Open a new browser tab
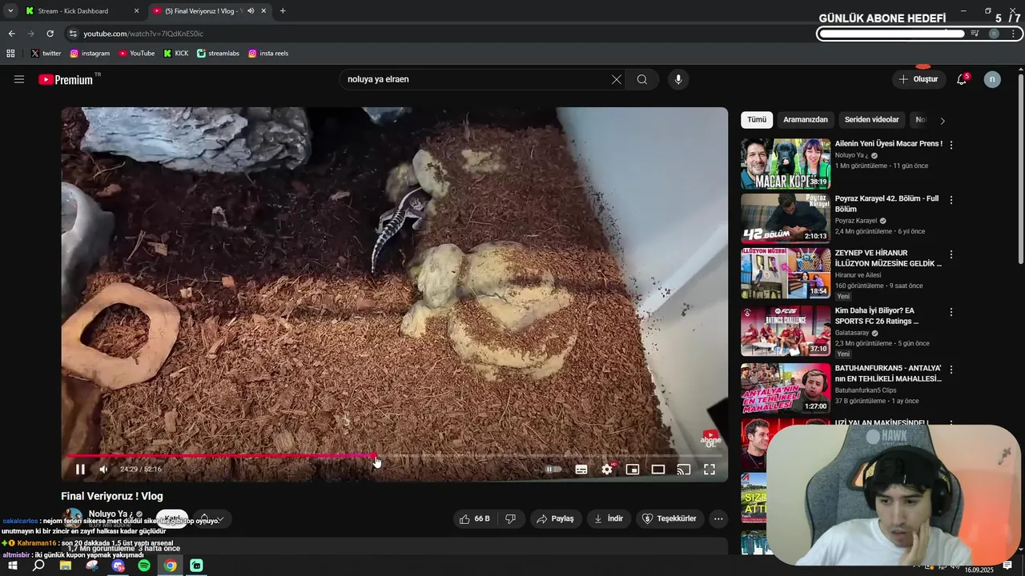The width and height of the screenshot is (1025, 576). [283, 11]
